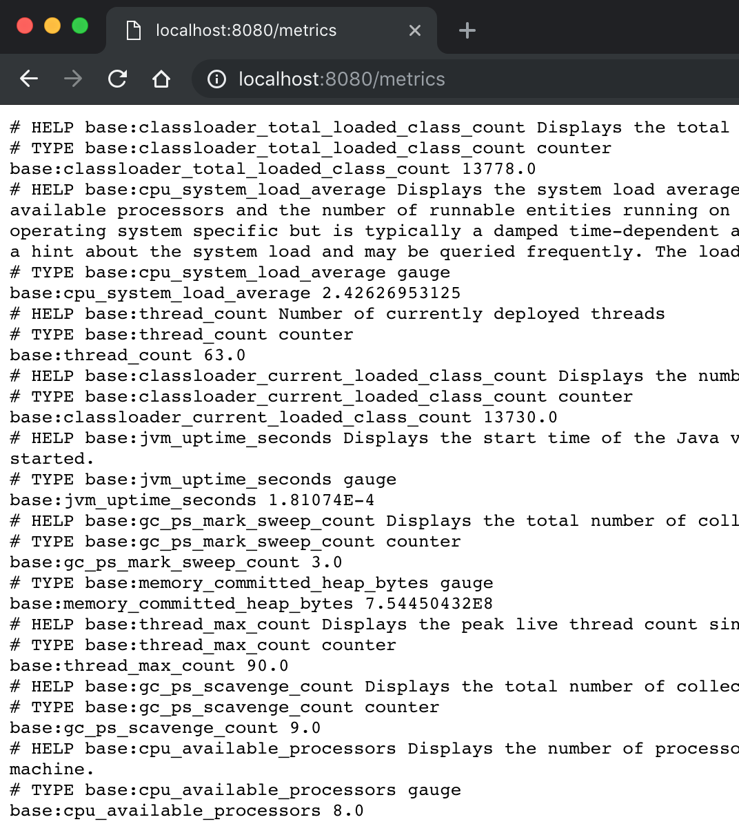The image size is (739, 824).
Task: View site information for localhost
Action: (x=216, y=79)
